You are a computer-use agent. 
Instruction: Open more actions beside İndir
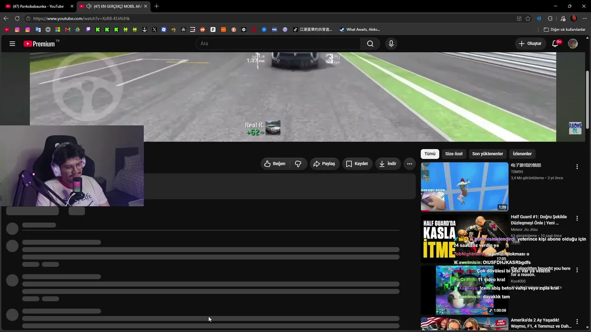click(x=410, y=164)
